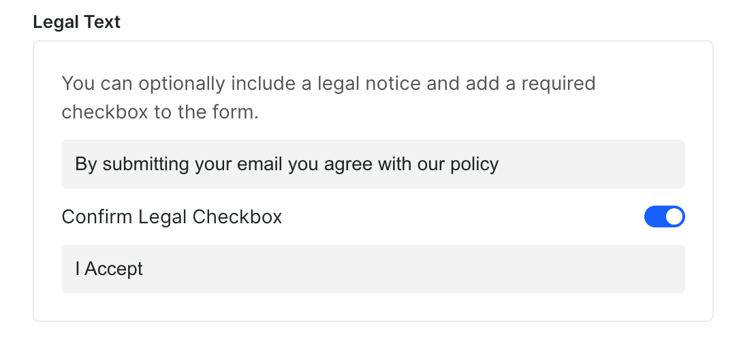Screen dimensions: 756x354
Task: Click the "checkbox to the form." description line
Action: [x=160, y=112]
